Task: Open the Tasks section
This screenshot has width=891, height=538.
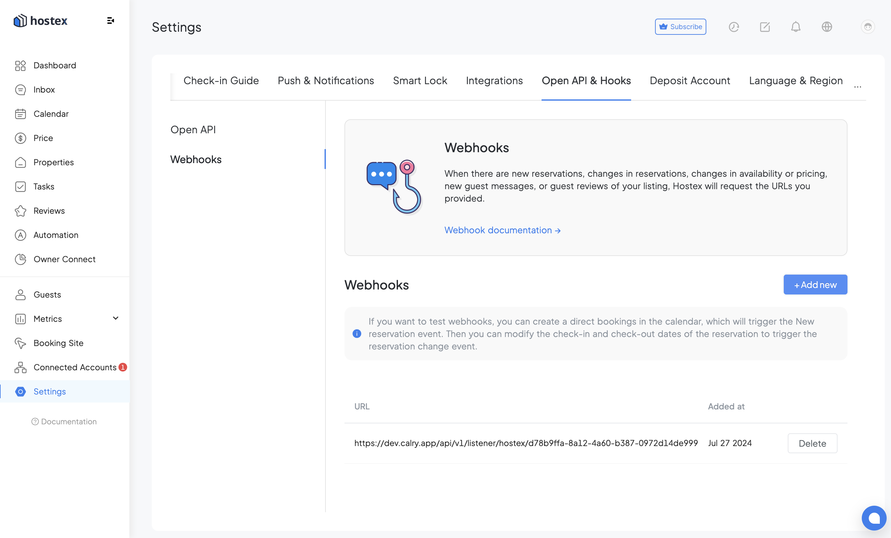Action: [44, 186]
